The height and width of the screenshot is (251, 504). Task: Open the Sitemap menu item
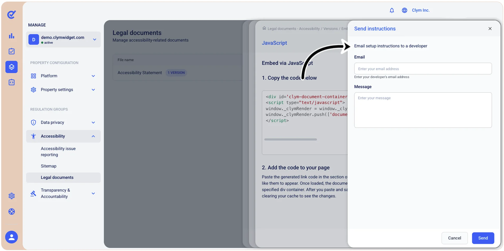point(49,166)
